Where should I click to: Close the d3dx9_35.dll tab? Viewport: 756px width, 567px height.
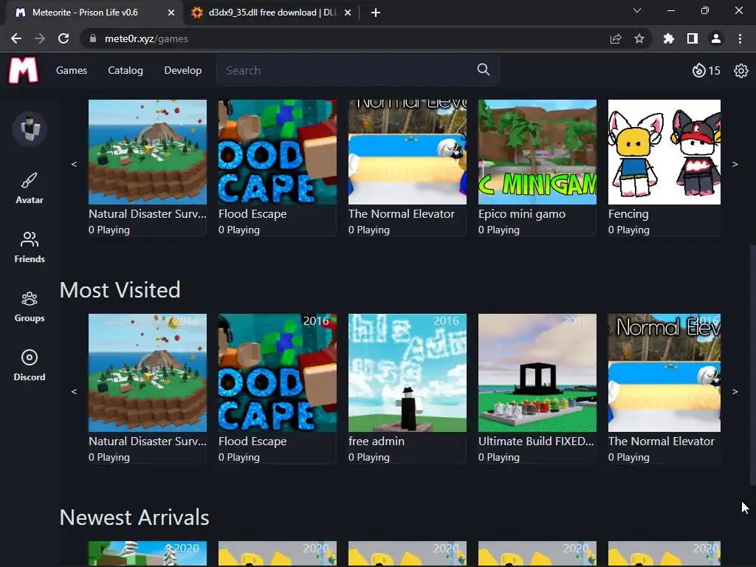click(x=348, y=13)
